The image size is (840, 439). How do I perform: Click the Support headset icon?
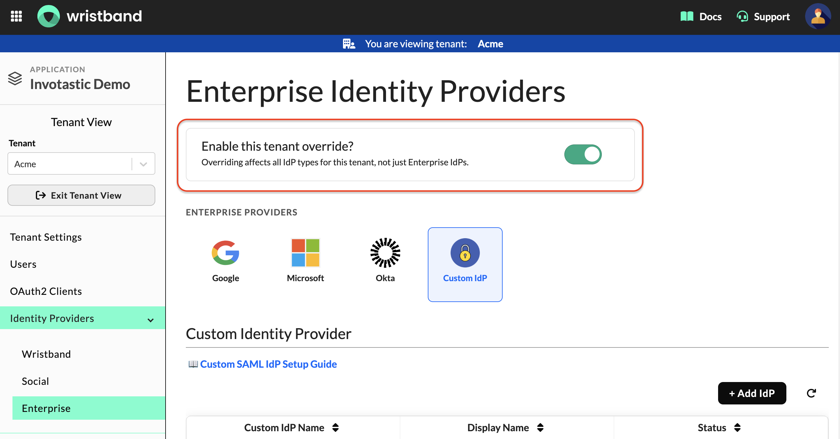point(742,16)
